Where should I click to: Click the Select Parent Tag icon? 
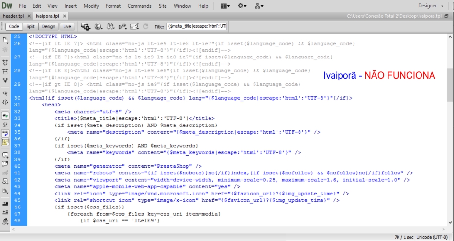click(5, 93)
